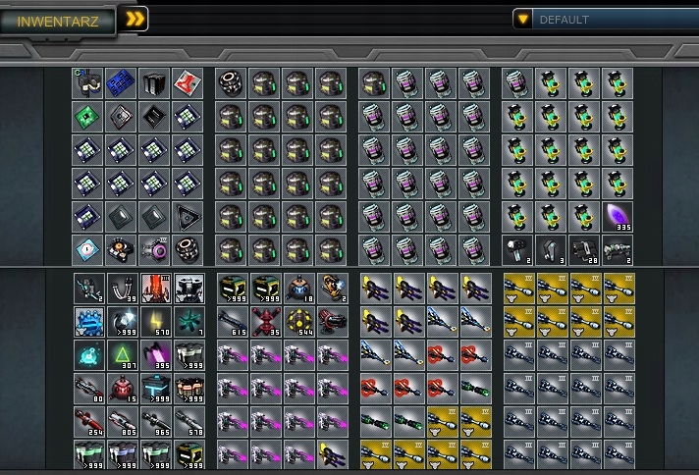The width and height of the screenshot is (699, 475).
Task: Select the yellow lightning item with 570
Action: [x=156, y=322]
